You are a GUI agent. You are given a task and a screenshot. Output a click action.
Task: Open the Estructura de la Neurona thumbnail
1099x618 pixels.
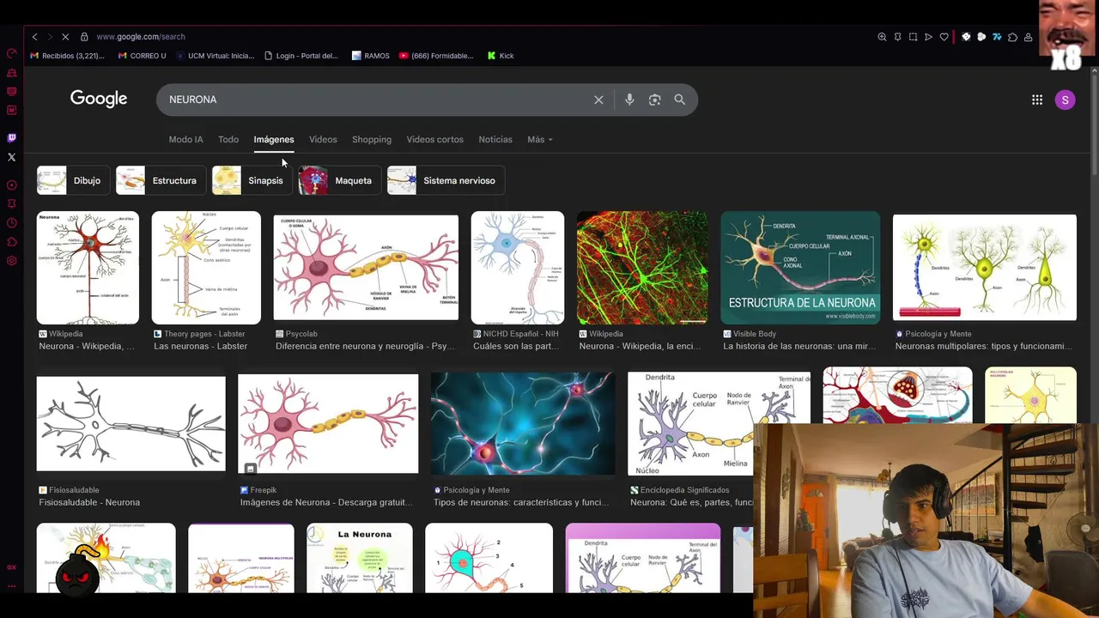click(800, 268)
